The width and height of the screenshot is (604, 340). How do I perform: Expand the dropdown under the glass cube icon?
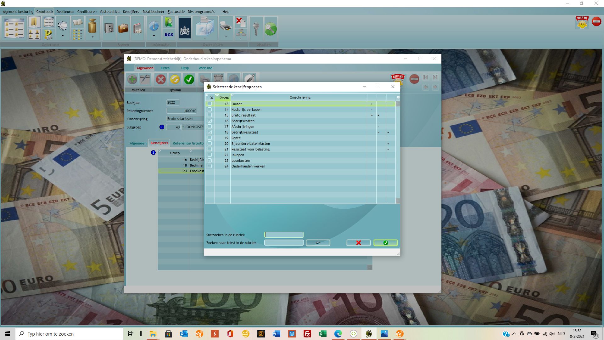point(205,39)
